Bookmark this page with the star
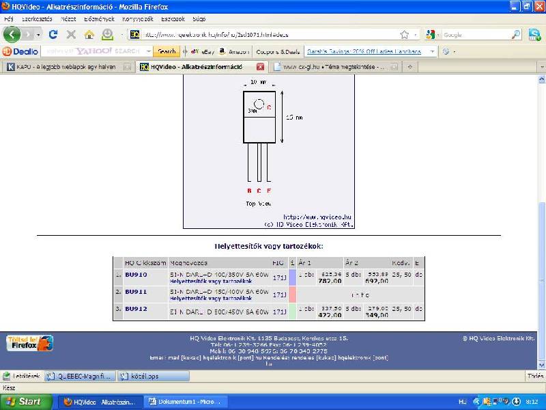Viewport: 546px width, 410px height. point(405,34)
